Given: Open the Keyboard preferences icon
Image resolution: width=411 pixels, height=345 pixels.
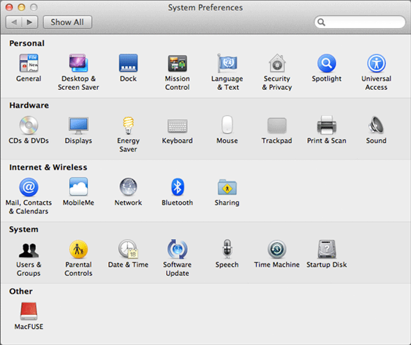Looking at the screenshot, I should click(177, 126).
